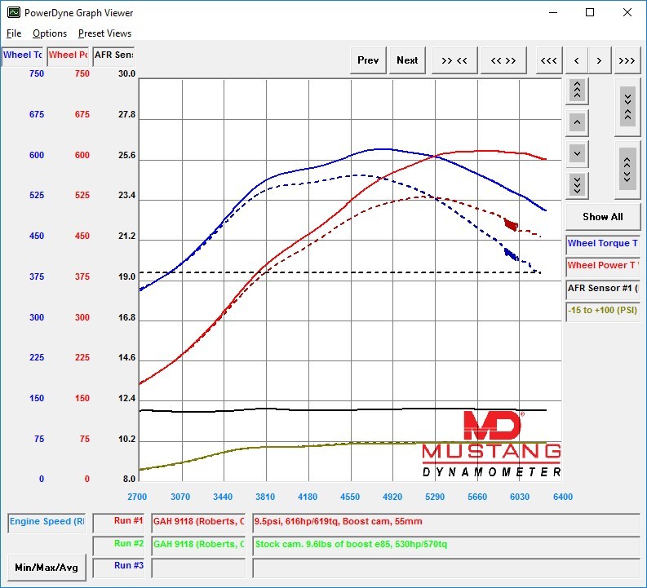Click the triple down chevron scroll button
The image size is (647, 588).
point(577,185)
